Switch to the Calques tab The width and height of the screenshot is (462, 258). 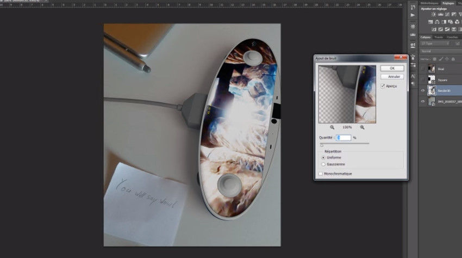click(x=426, y=37)
